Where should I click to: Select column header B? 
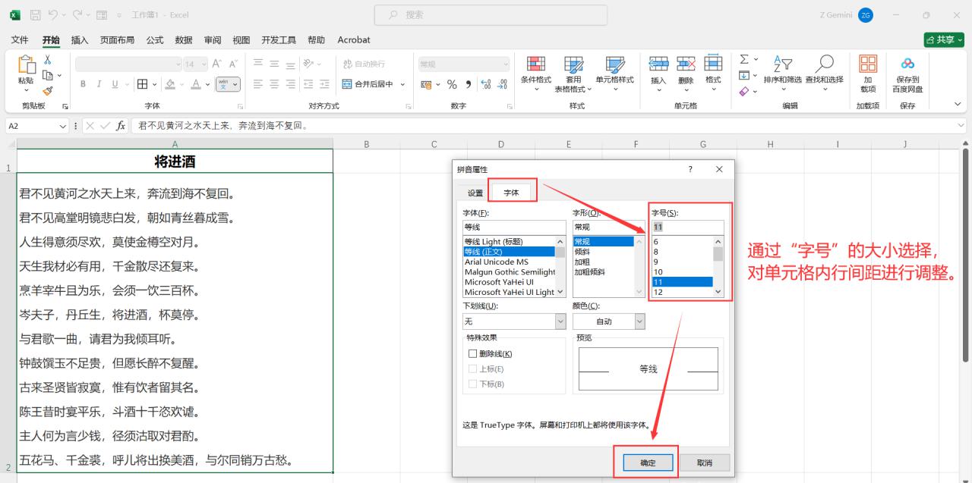click(367, 143)
